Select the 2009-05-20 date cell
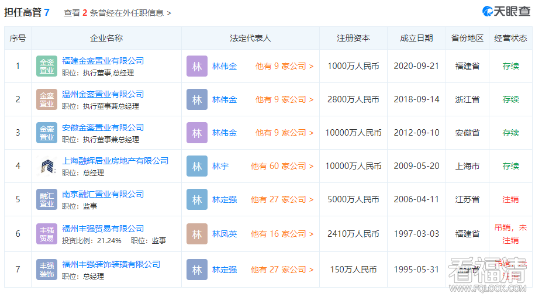Viewport: 542px width, 304px height. click(x=416, y=166)
